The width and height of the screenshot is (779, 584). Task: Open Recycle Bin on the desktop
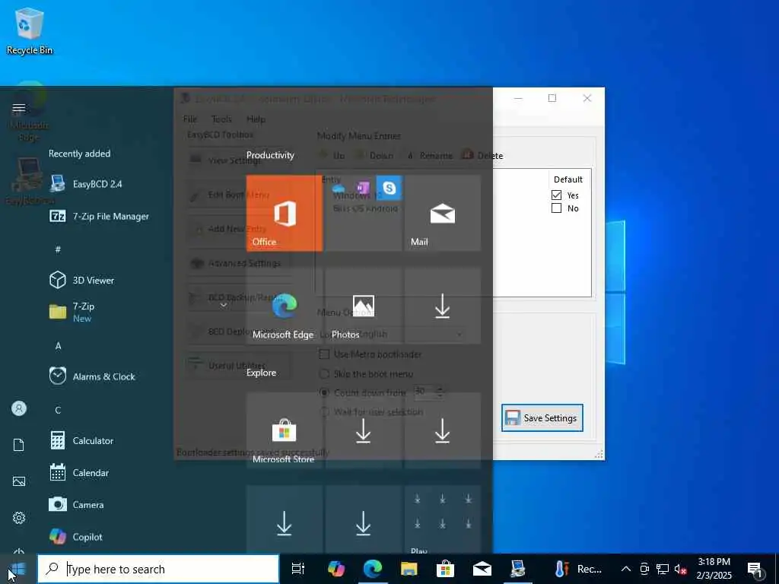click(x=30, y=30)
